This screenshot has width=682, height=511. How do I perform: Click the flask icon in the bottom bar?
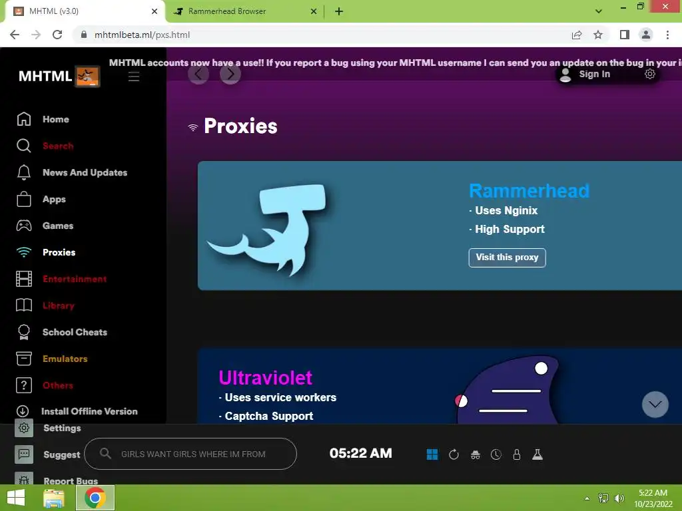coord(537,454)
